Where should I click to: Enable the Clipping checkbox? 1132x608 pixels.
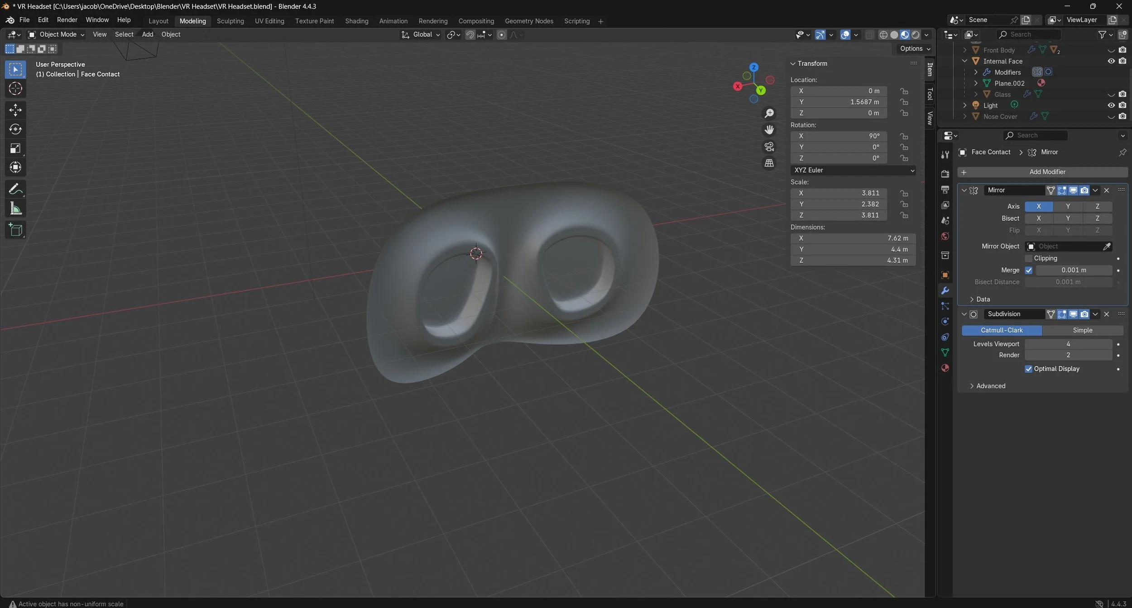pos(1028,258)
